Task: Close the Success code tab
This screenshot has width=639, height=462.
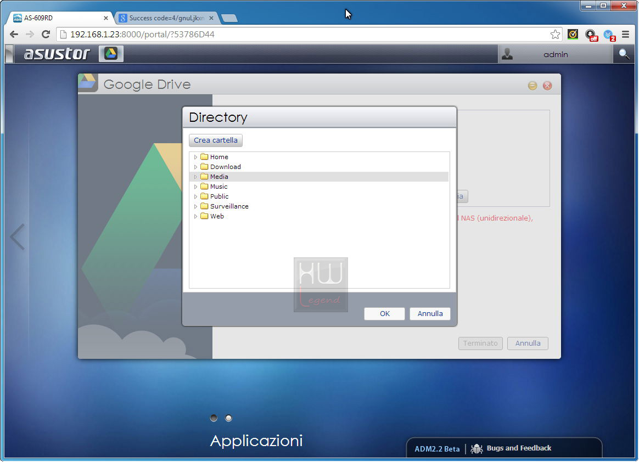Action: (x=211, y=18)
